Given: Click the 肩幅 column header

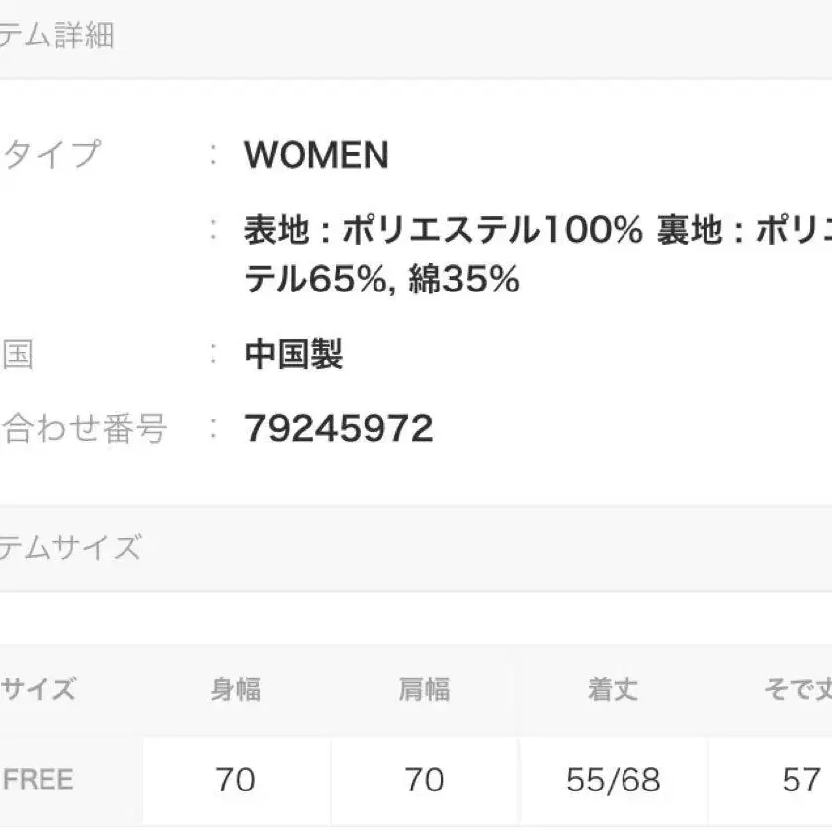Looking at the screenshot, I should 424,690.
